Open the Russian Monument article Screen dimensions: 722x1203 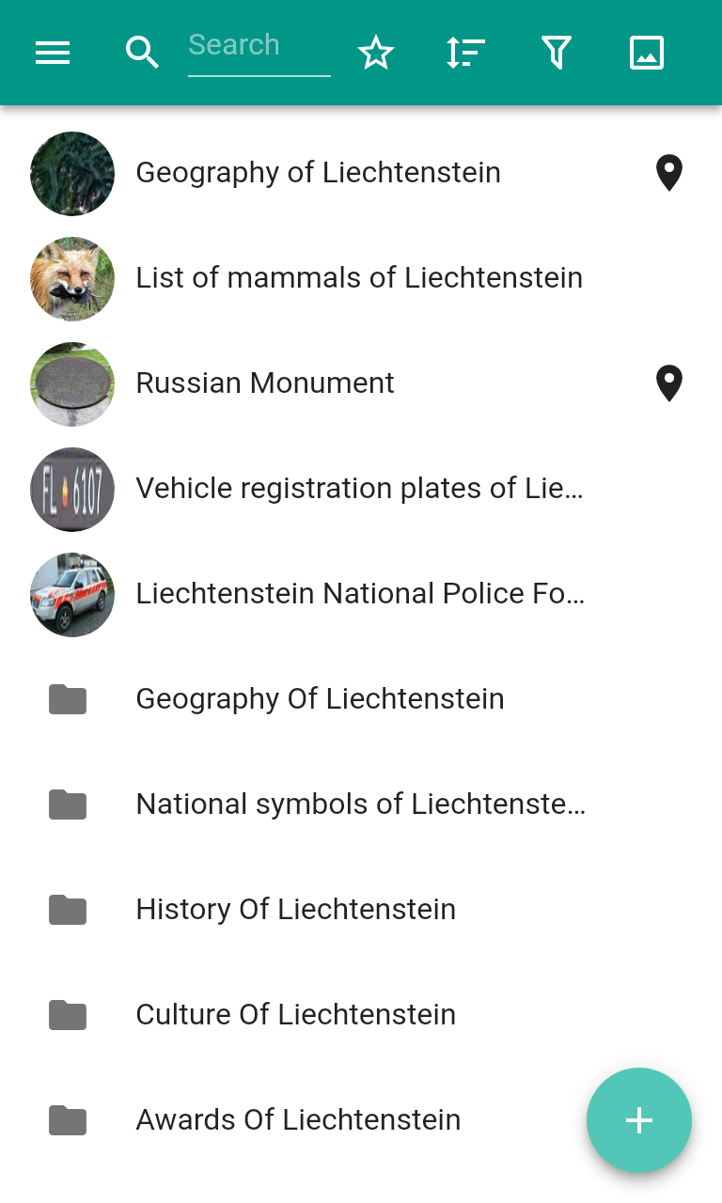[265, 383]
